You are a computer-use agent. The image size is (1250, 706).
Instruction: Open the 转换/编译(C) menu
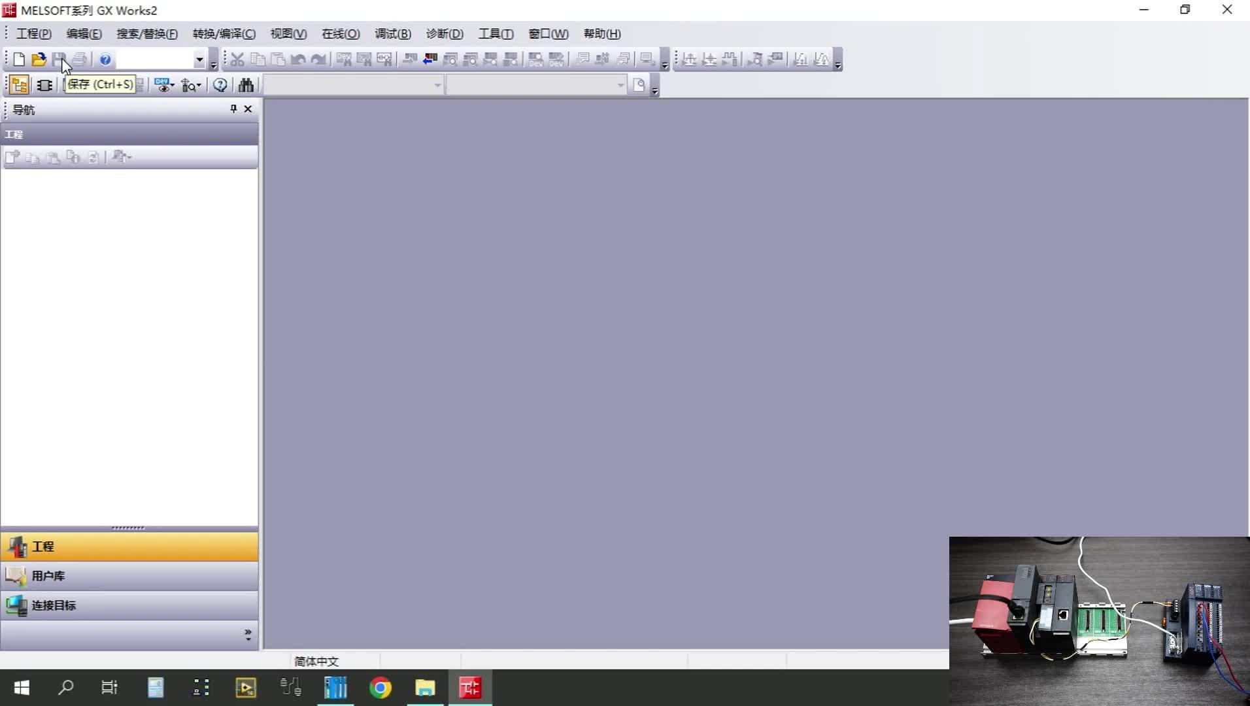pos(224,34)
